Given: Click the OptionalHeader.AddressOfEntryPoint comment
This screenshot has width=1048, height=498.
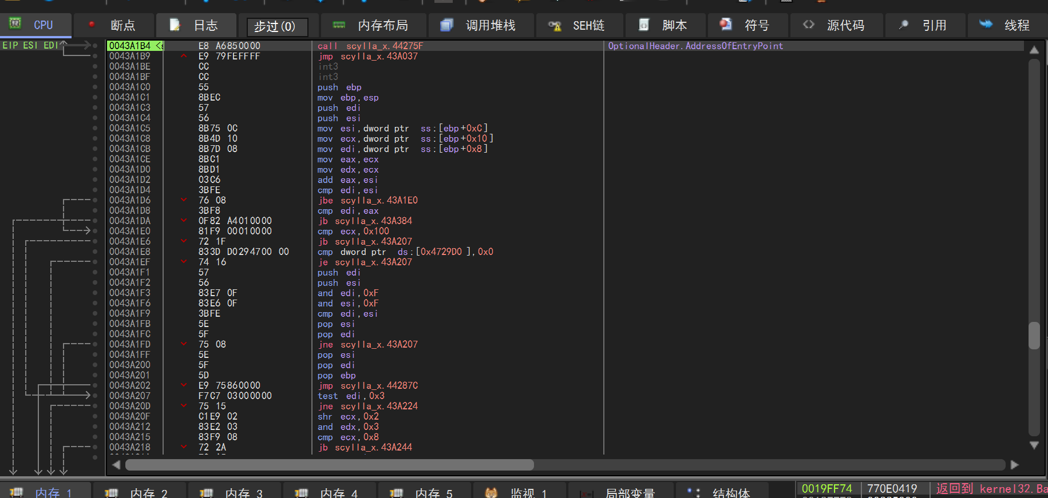Looking at the screenshot, I should point(695,46).
